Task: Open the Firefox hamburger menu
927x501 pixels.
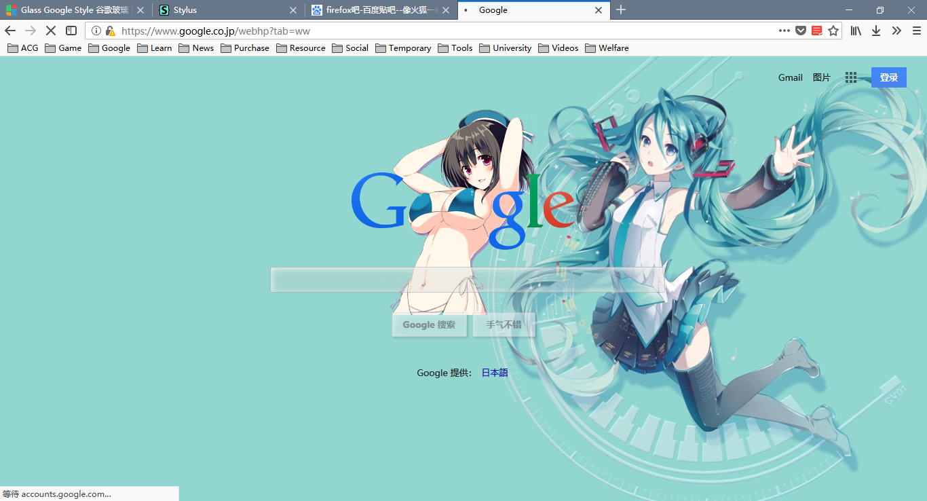Action: (916, 31)
